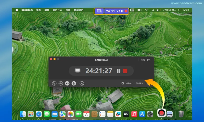Open the Apple menu
The width and height of the screenshot is (204, 122).
pyautogui.click(x=17, y=10)
